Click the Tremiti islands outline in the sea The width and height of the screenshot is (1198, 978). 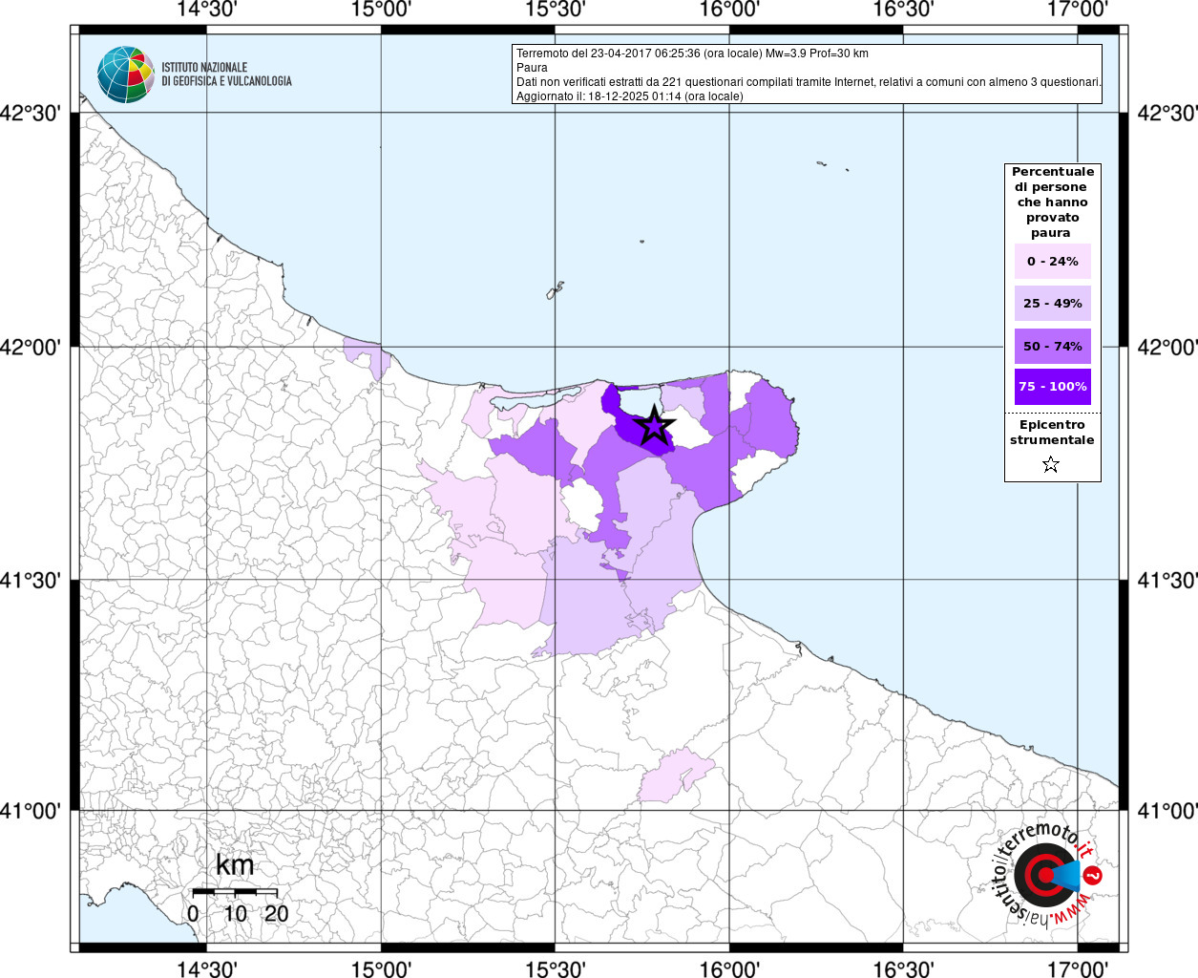tap(555, 290)
